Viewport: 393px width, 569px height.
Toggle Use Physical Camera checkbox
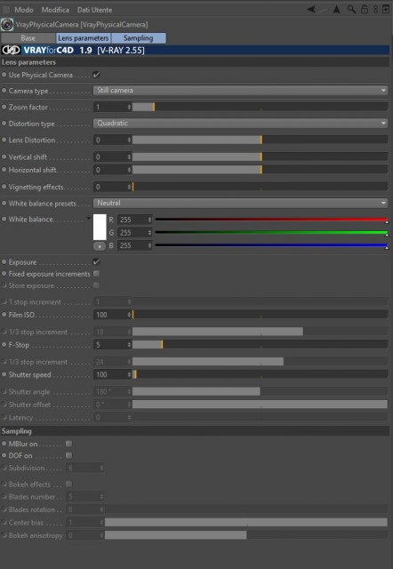[97, 75]
